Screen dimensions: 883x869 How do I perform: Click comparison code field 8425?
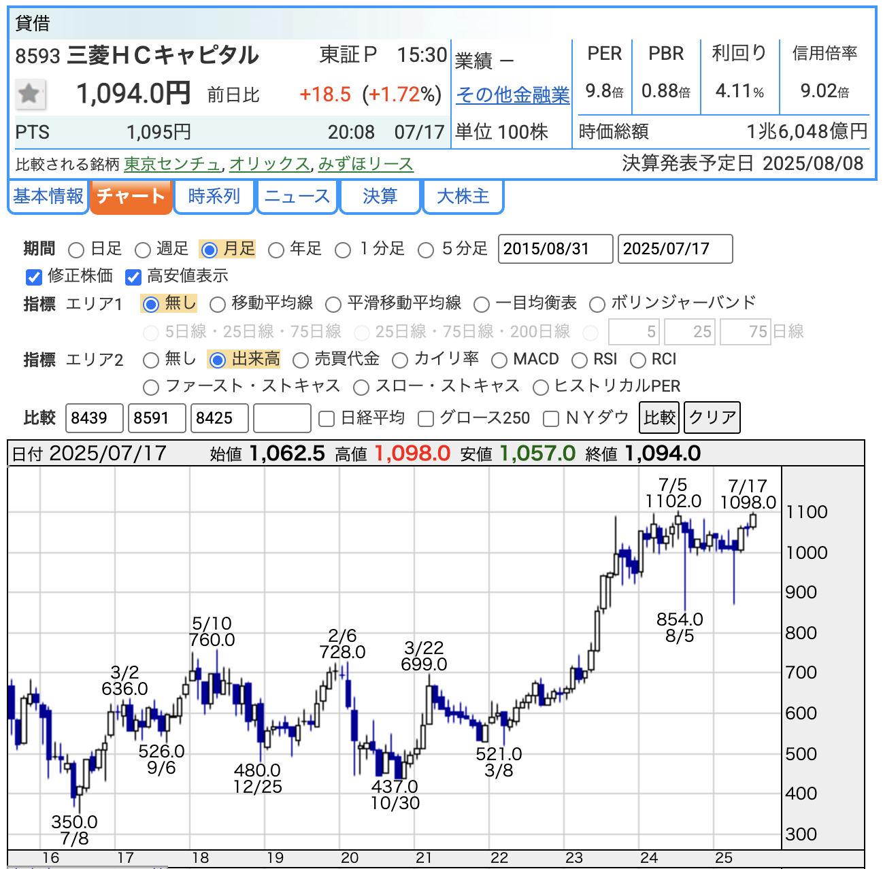pyautogui.click(x=220, y=418)
